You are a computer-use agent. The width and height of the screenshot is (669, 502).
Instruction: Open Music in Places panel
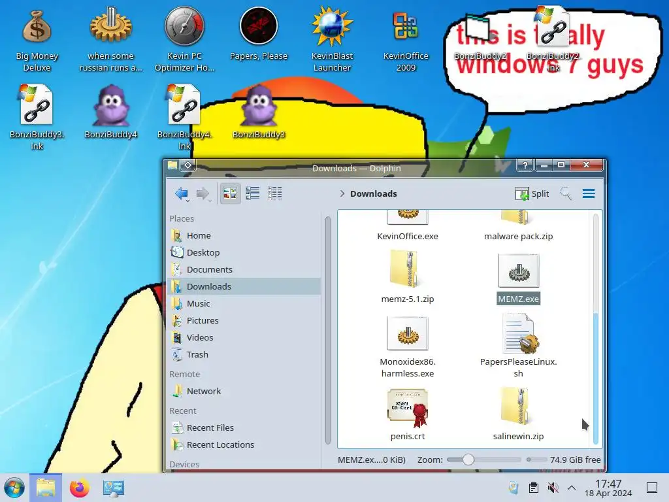[x=244, y=303]
